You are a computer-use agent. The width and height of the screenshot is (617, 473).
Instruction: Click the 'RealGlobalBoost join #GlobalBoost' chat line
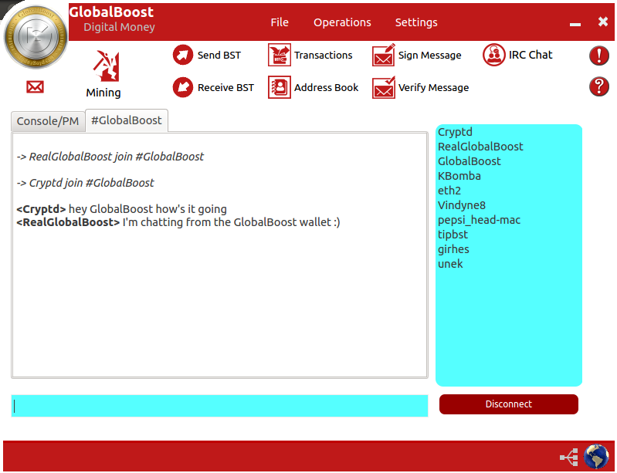[x=110, y=157]
